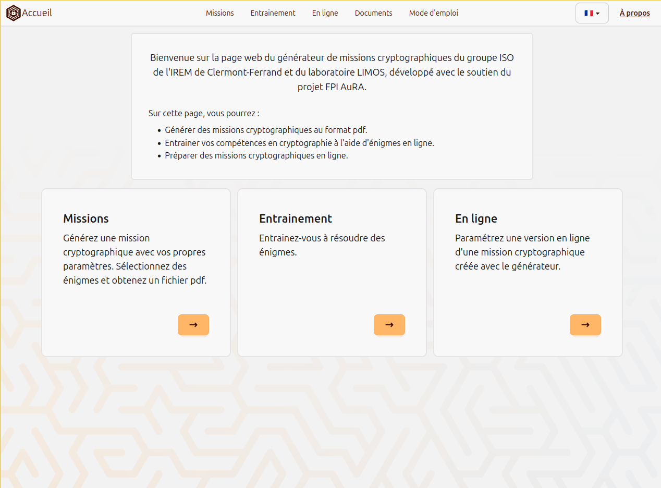Click the En ligne card heading
Screen dimensions: 661x488
pyautogui.click(x=476, y=218)
